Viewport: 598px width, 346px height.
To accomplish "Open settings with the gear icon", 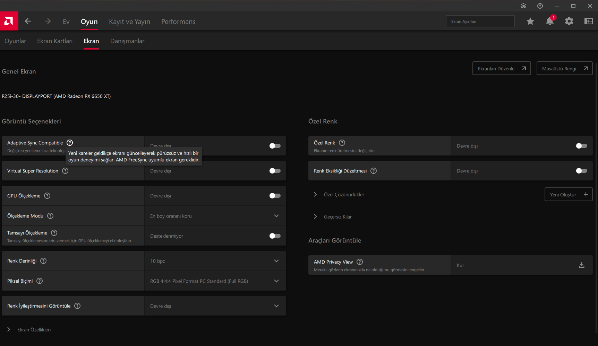I will pyautogui.click(x=569, y=21).
